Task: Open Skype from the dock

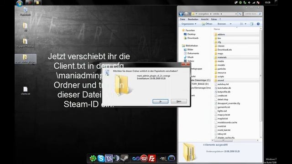Action: 101,159
